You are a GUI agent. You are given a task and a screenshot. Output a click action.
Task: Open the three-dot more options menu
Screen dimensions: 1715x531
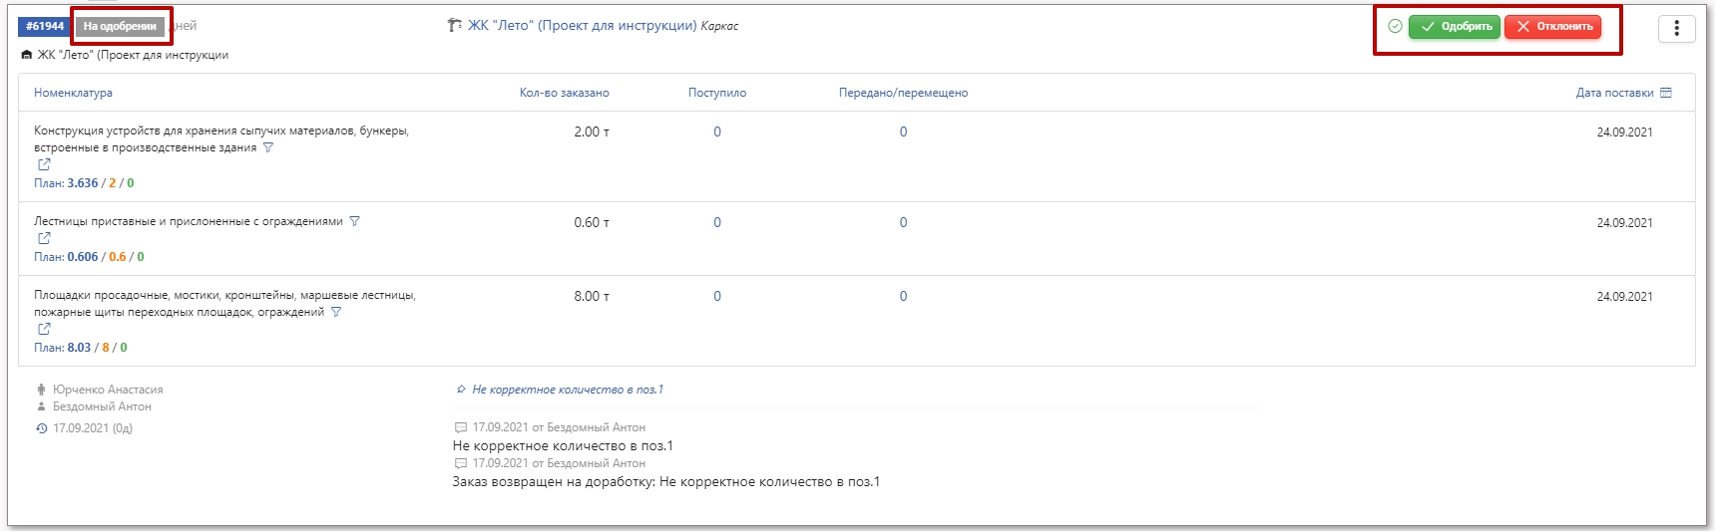[x=1676, y=28]
